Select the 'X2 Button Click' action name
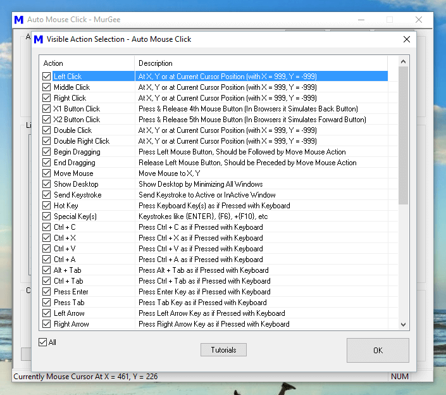The width and height of the screenshot is (446, 395). pos(77,120)
